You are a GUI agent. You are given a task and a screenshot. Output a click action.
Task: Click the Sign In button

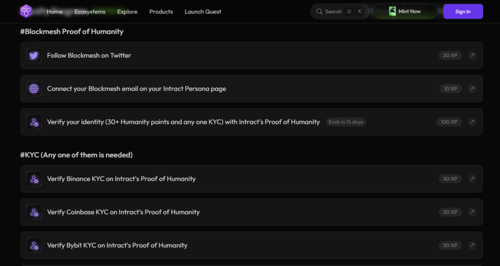463,12
